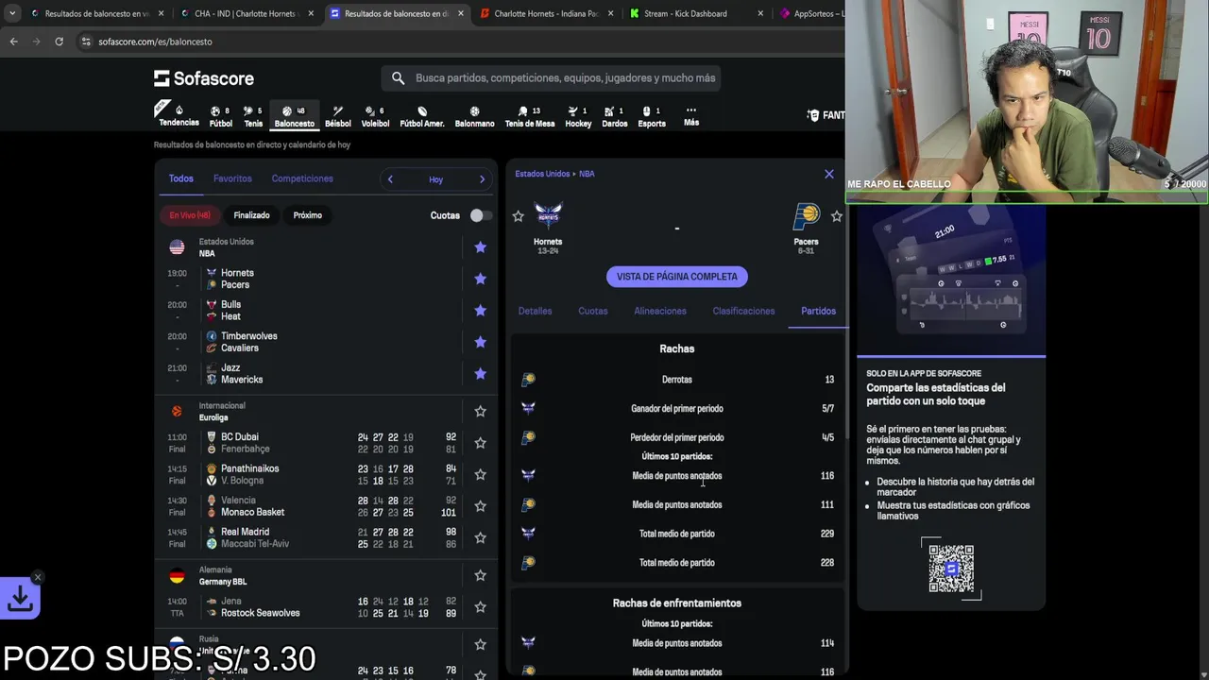Image resolution: width=1209 pixels, height=680 pixels.
Task: Open the NBA breadcrumb link
Action: (587, 174)
